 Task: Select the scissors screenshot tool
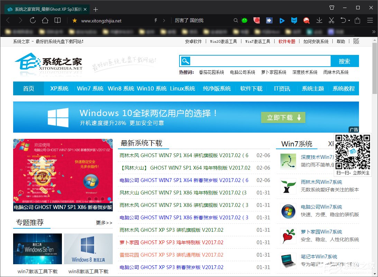pyautogui.click(x=331, y=20)
